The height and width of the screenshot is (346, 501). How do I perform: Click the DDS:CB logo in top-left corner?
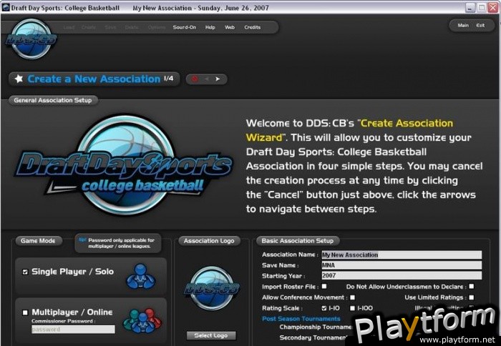pyautogui.click(x=31, y=39)
